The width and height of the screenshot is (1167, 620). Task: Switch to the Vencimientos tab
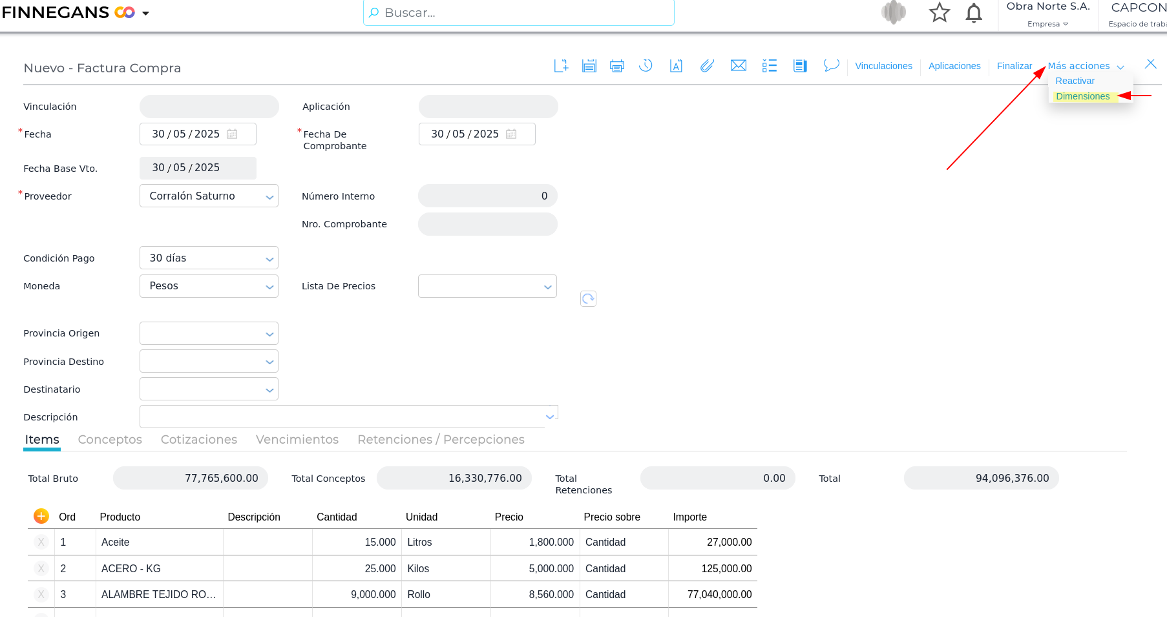click(x=297, y=440)
